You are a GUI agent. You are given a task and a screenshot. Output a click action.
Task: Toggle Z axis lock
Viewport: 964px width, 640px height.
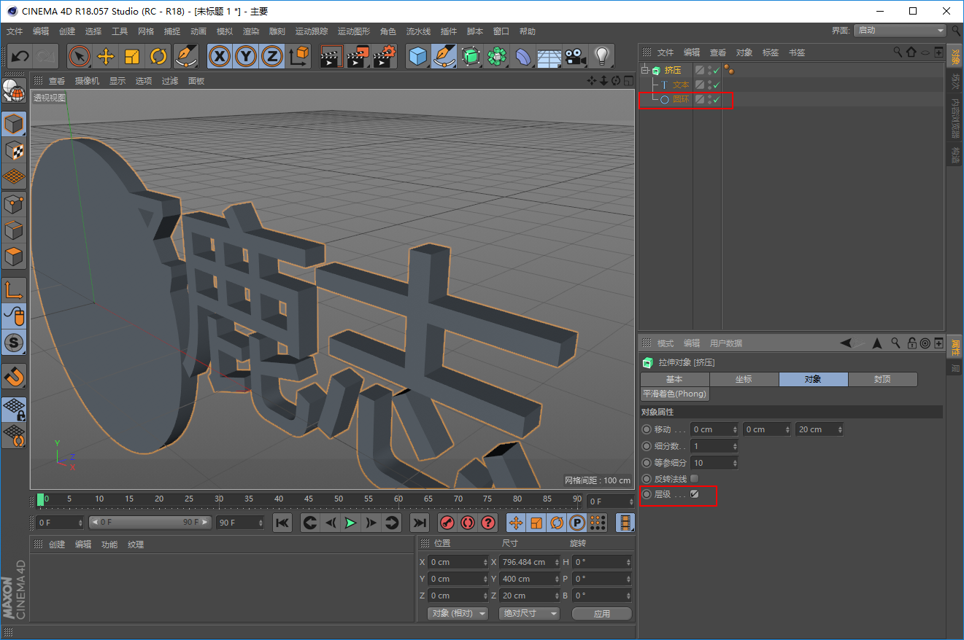272,56
